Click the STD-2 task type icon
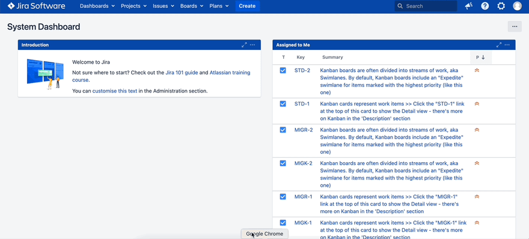529x239 pixels. click(283, 70)
